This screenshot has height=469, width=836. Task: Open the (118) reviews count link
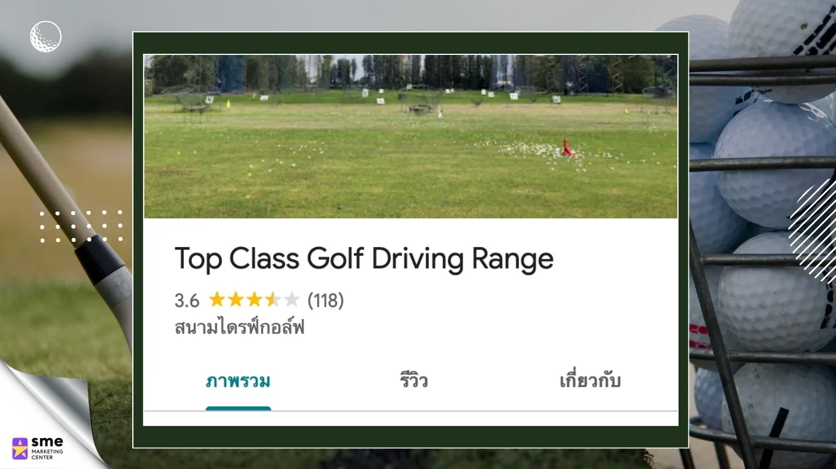tap(325, 300)
